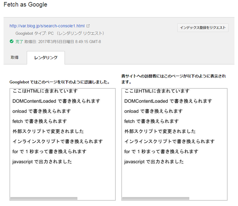Click onload で書き換えられます in visitor pane

pyautogui.click(x=154, y=111)
